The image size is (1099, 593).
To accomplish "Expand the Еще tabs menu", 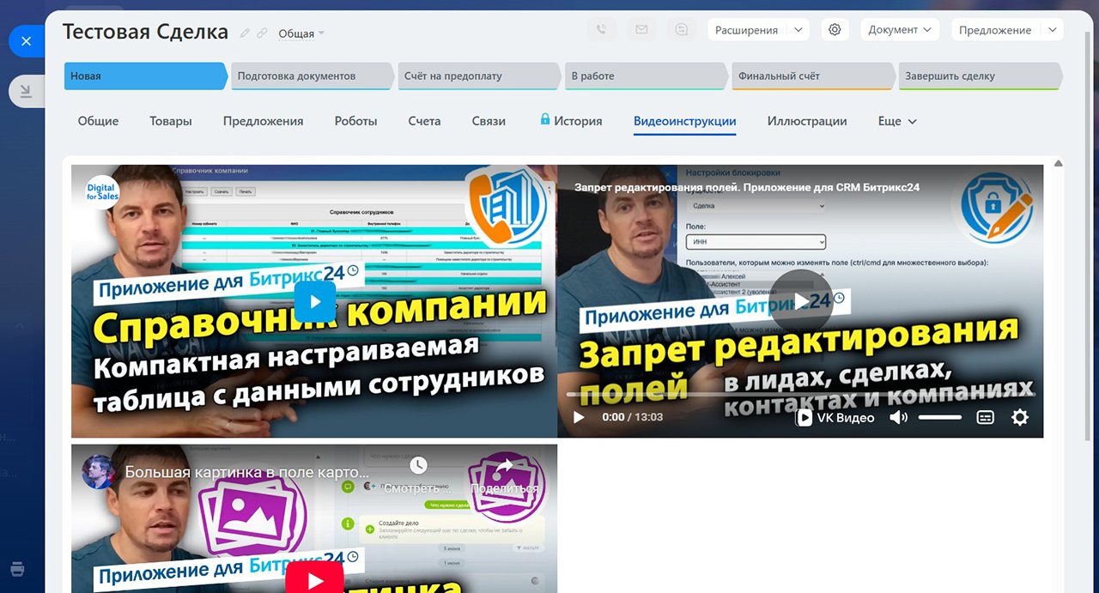I will (897, 121).
